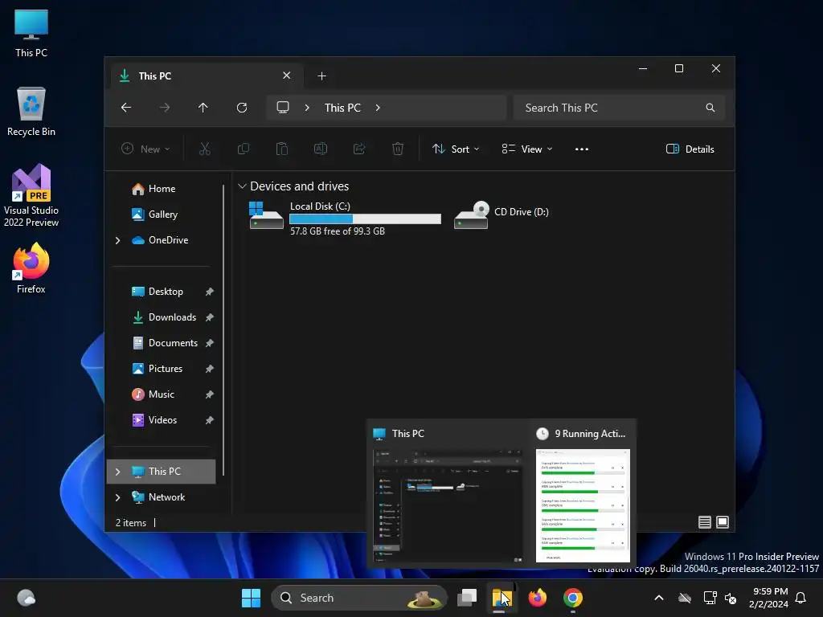Unpin Music from quick access
The width and height of the screenshot is (823, 617).
210,394
